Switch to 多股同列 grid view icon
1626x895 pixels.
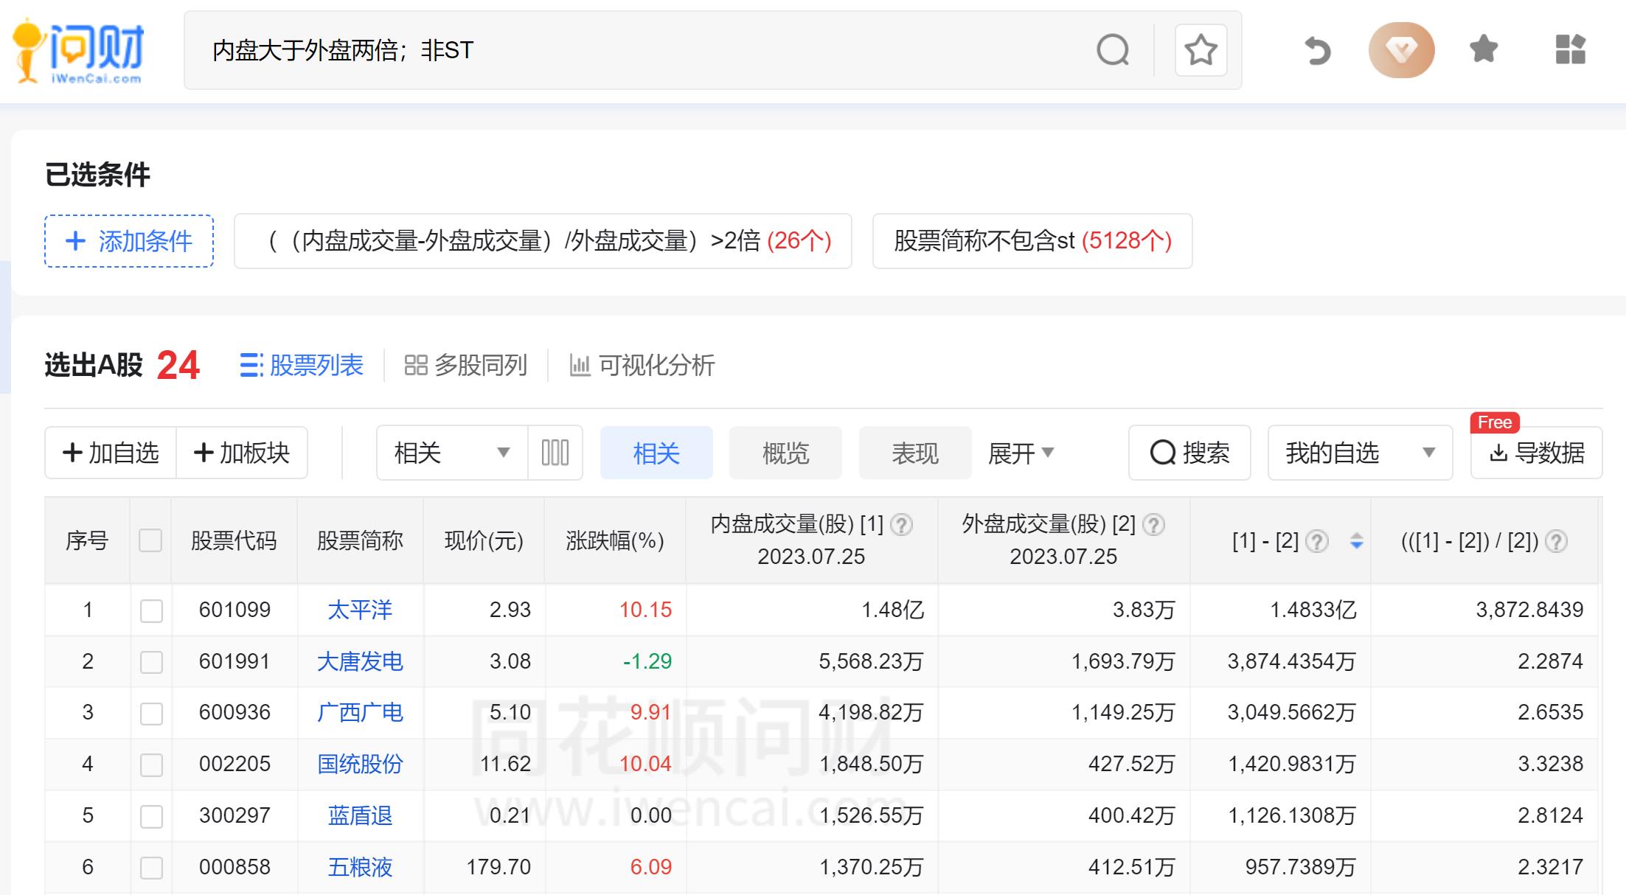[417, 365]
